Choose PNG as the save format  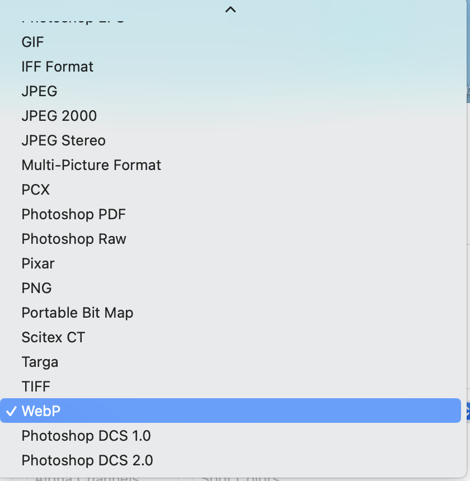point(36,288)
